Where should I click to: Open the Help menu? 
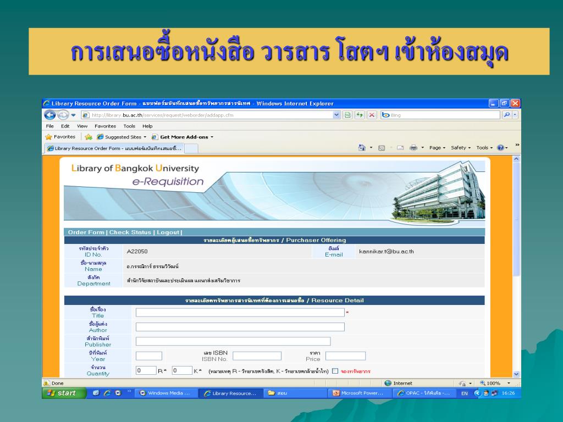pyautogui.click(x=147, y=126)
